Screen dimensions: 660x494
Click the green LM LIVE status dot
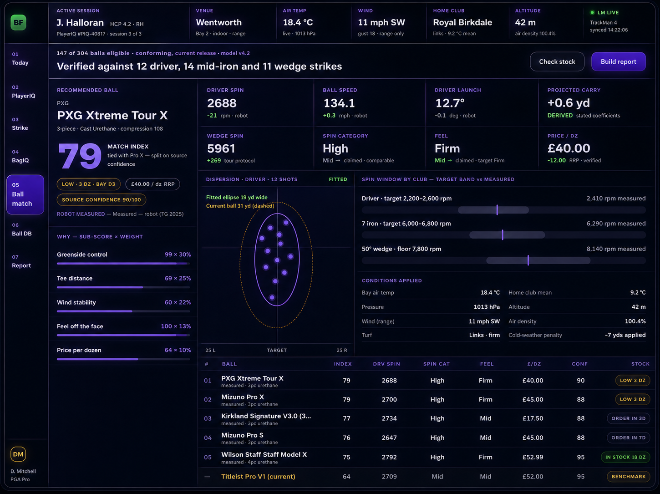[x=592, y=13]
